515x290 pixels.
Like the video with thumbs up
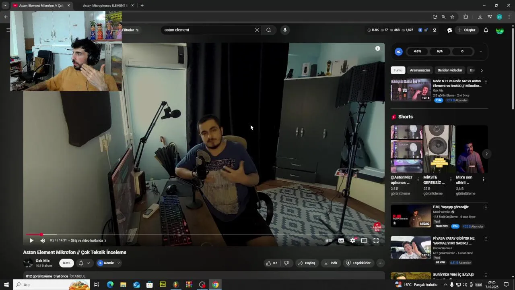point(272,263)
